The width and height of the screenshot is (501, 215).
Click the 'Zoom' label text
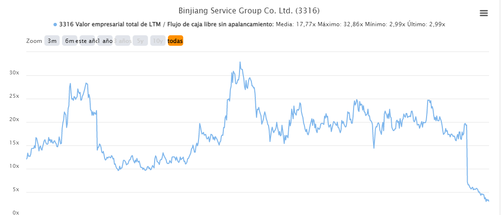[34, 41]
